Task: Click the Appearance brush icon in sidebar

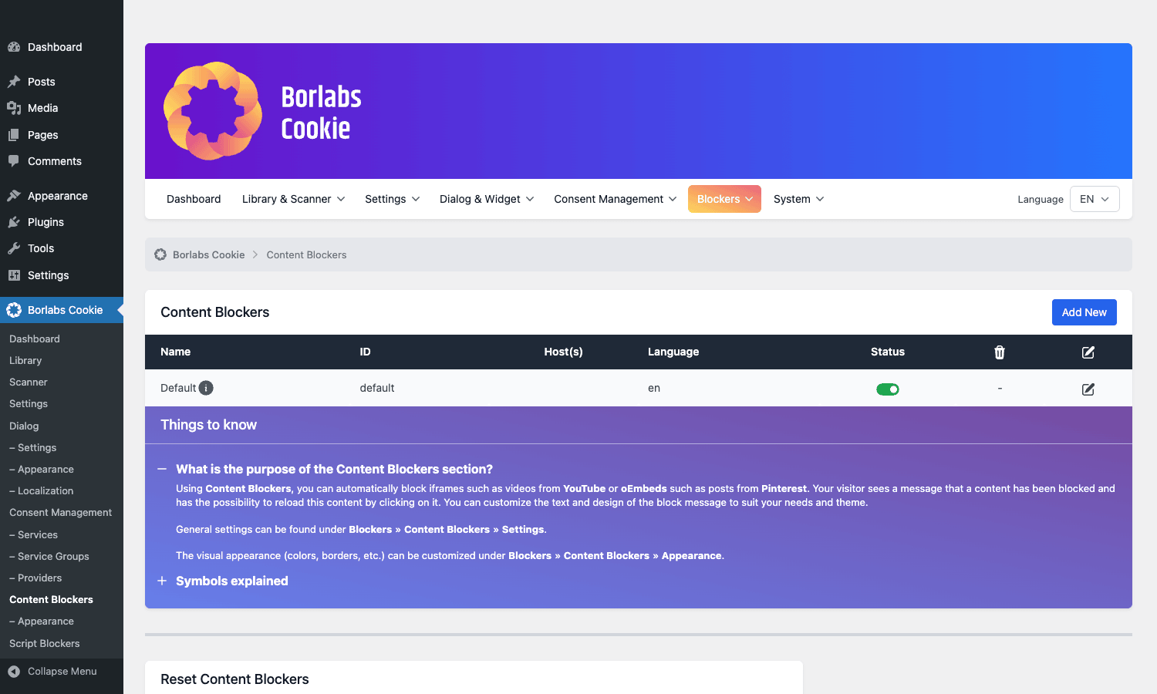Action: (x=14, y=196)
